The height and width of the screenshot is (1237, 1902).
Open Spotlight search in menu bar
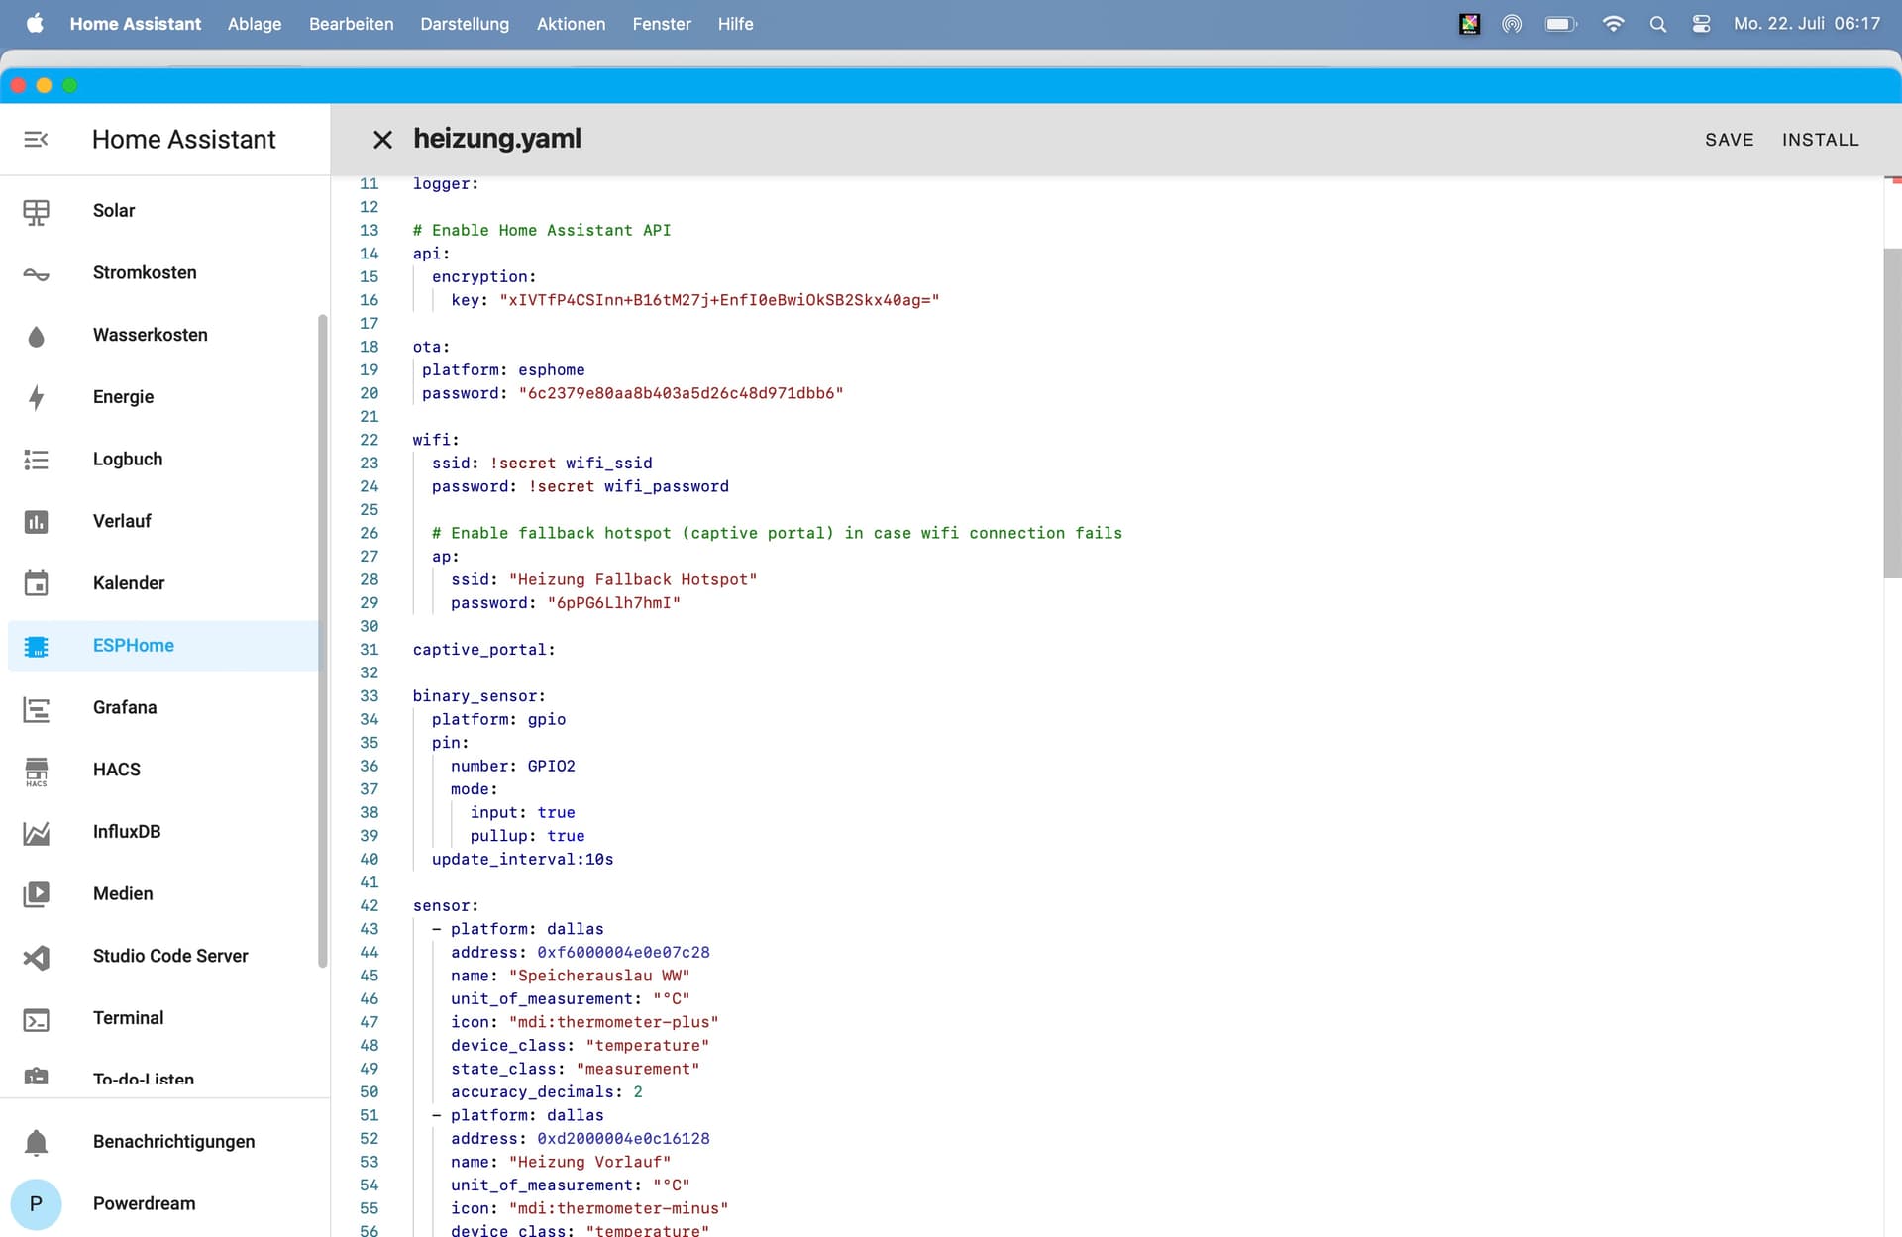1657,24
